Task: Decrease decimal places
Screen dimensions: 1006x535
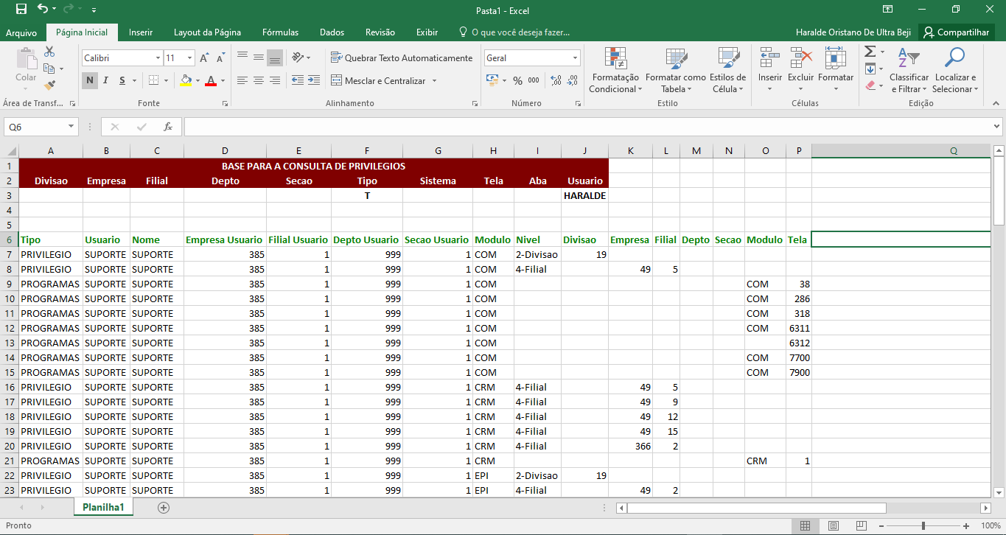Action: click(573, 80)
